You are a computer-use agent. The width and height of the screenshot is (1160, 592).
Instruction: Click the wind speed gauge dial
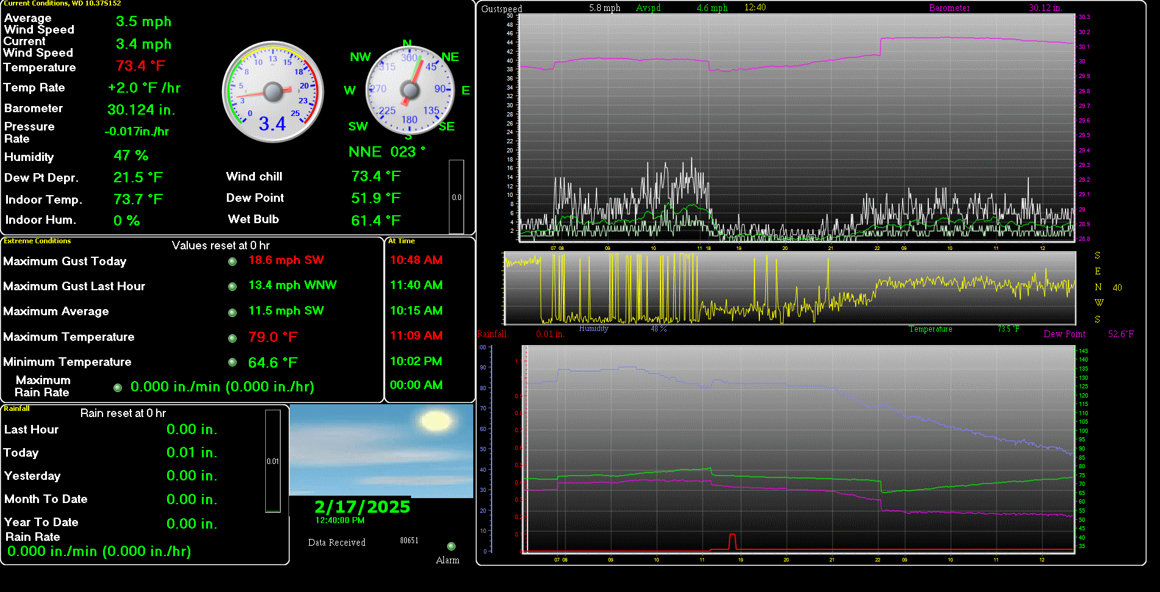(273, 92)
